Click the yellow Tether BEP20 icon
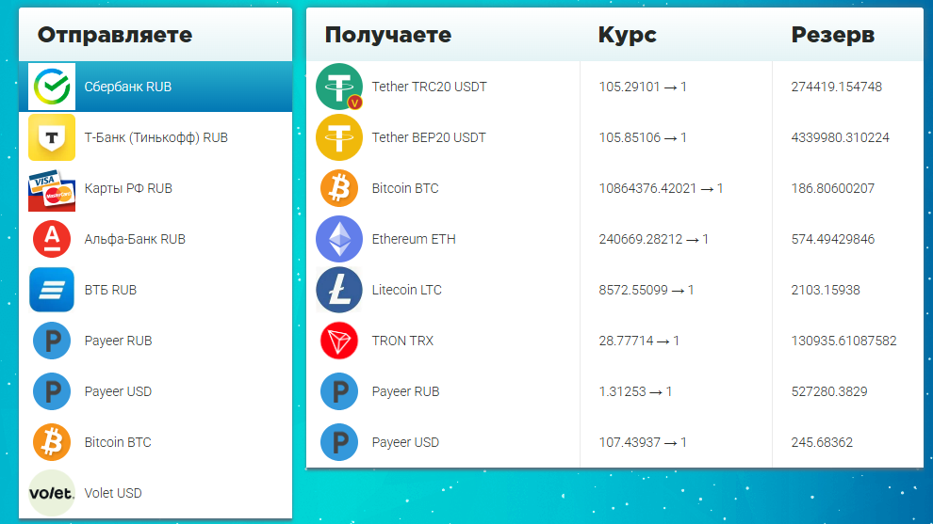933x524 pixels. pyautogui.click(x=339, y=138)
